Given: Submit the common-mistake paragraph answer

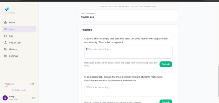Looking at the screenshot, I should (x=166, y=101).
